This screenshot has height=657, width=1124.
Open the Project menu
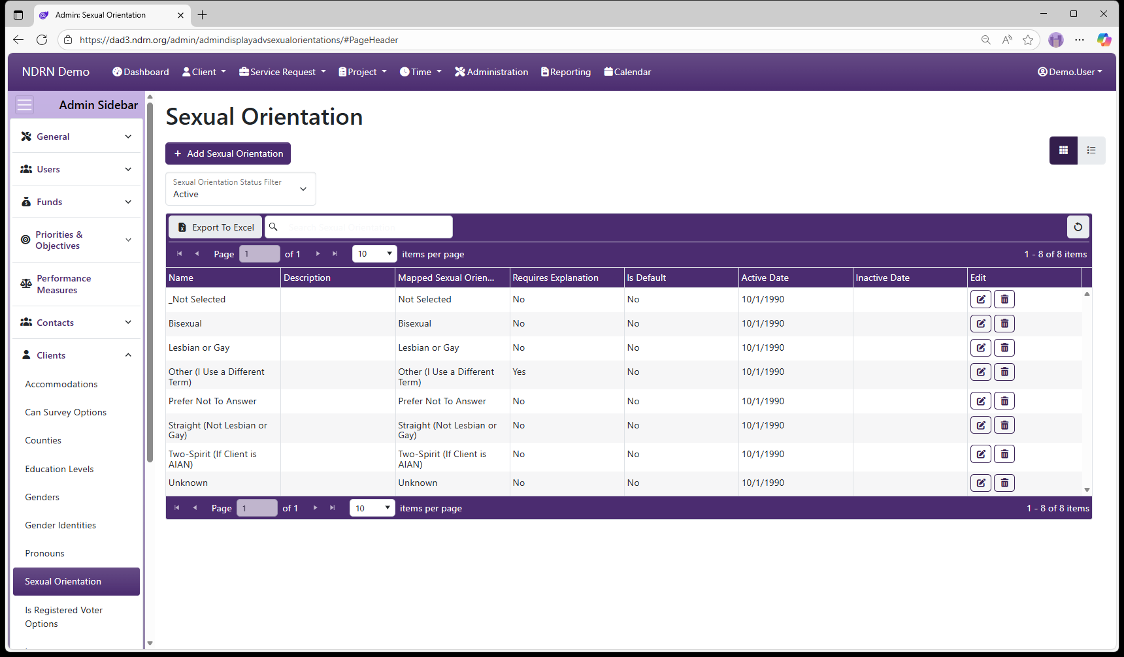[x=363, y=72]
